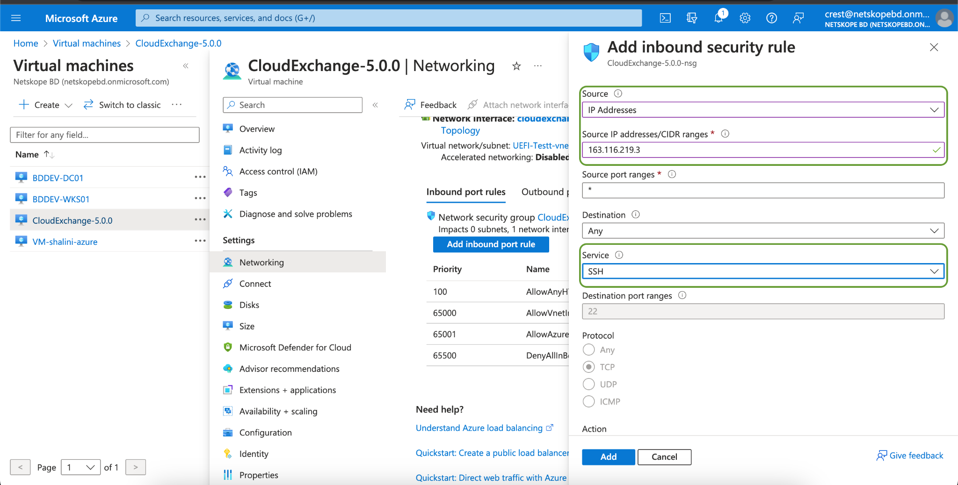Click the Filter for any field input
The height and width of the screenshot is (485, 958).
105,135
